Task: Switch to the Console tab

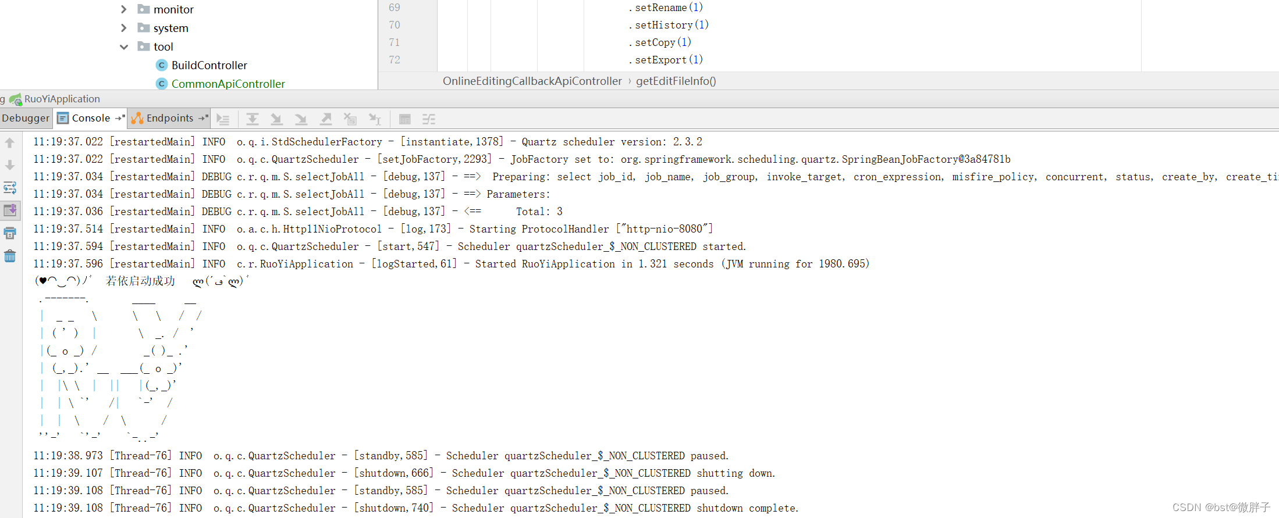Action: pos(91,118)
